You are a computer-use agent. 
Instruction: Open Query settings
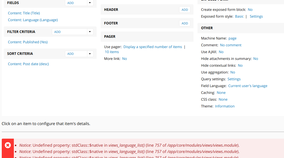click(x=234, y=79)
